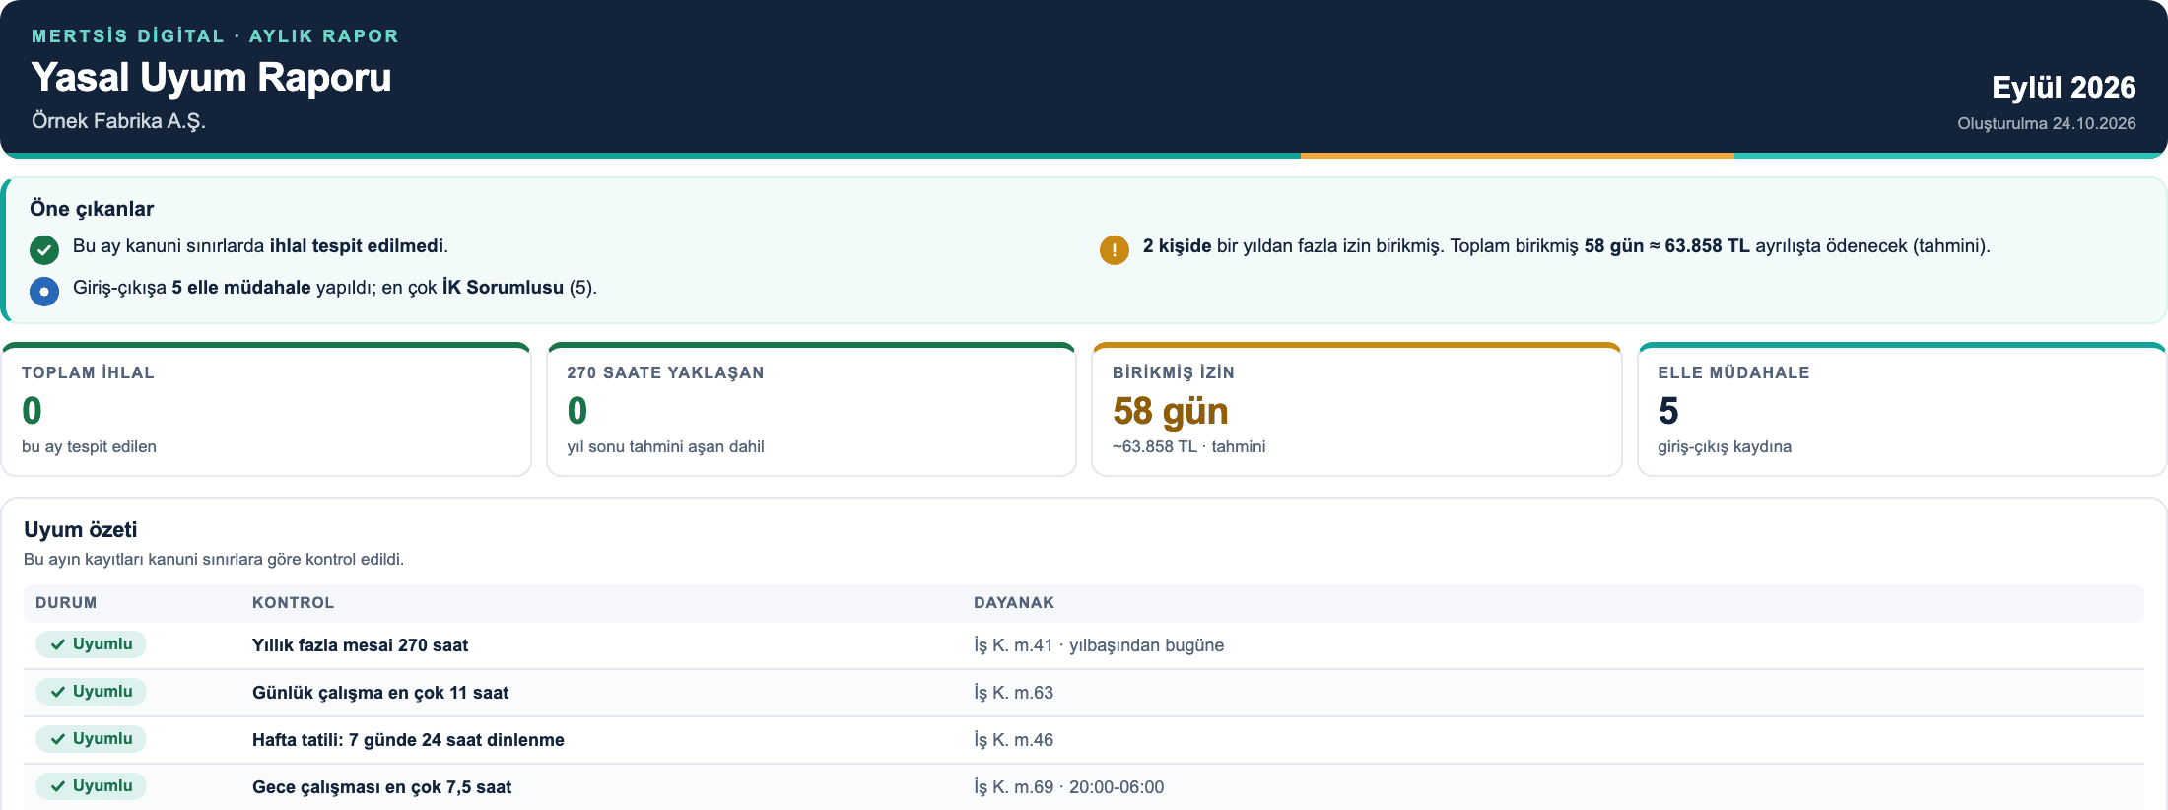Click the Uyumlu badge for daily 11 hours
The width and height of the screenshot is (2168, 810).
click(x=92, y=692)
